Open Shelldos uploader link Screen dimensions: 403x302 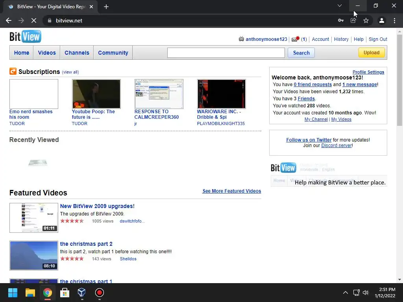[x=128, y=259]
